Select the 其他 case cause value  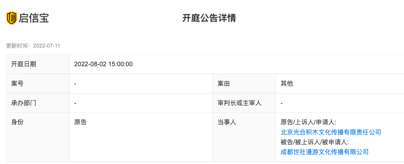287,83
